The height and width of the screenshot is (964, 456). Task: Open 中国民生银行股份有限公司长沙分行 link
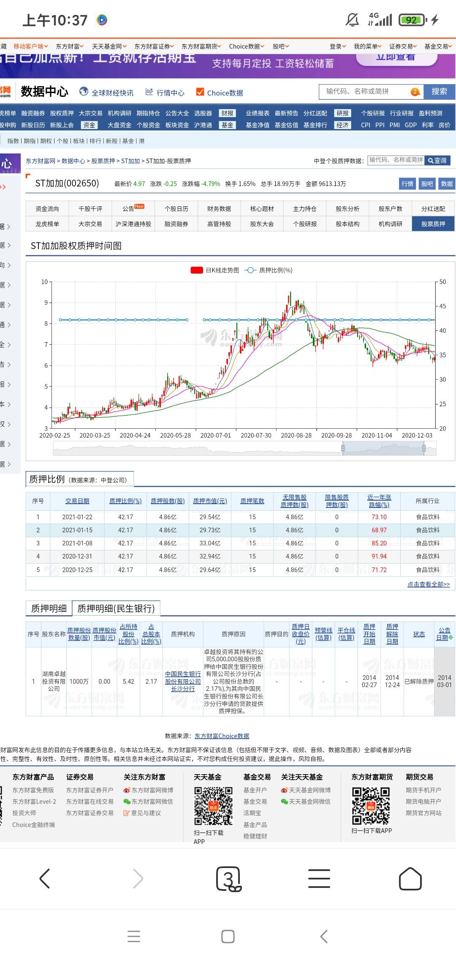pos(183,681)
